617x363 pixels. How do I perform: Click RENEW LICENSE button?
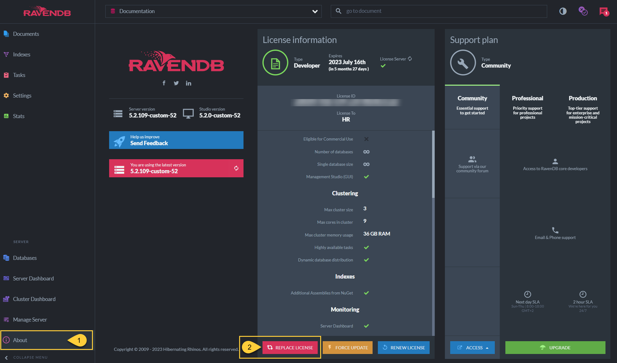coord(404,347)
